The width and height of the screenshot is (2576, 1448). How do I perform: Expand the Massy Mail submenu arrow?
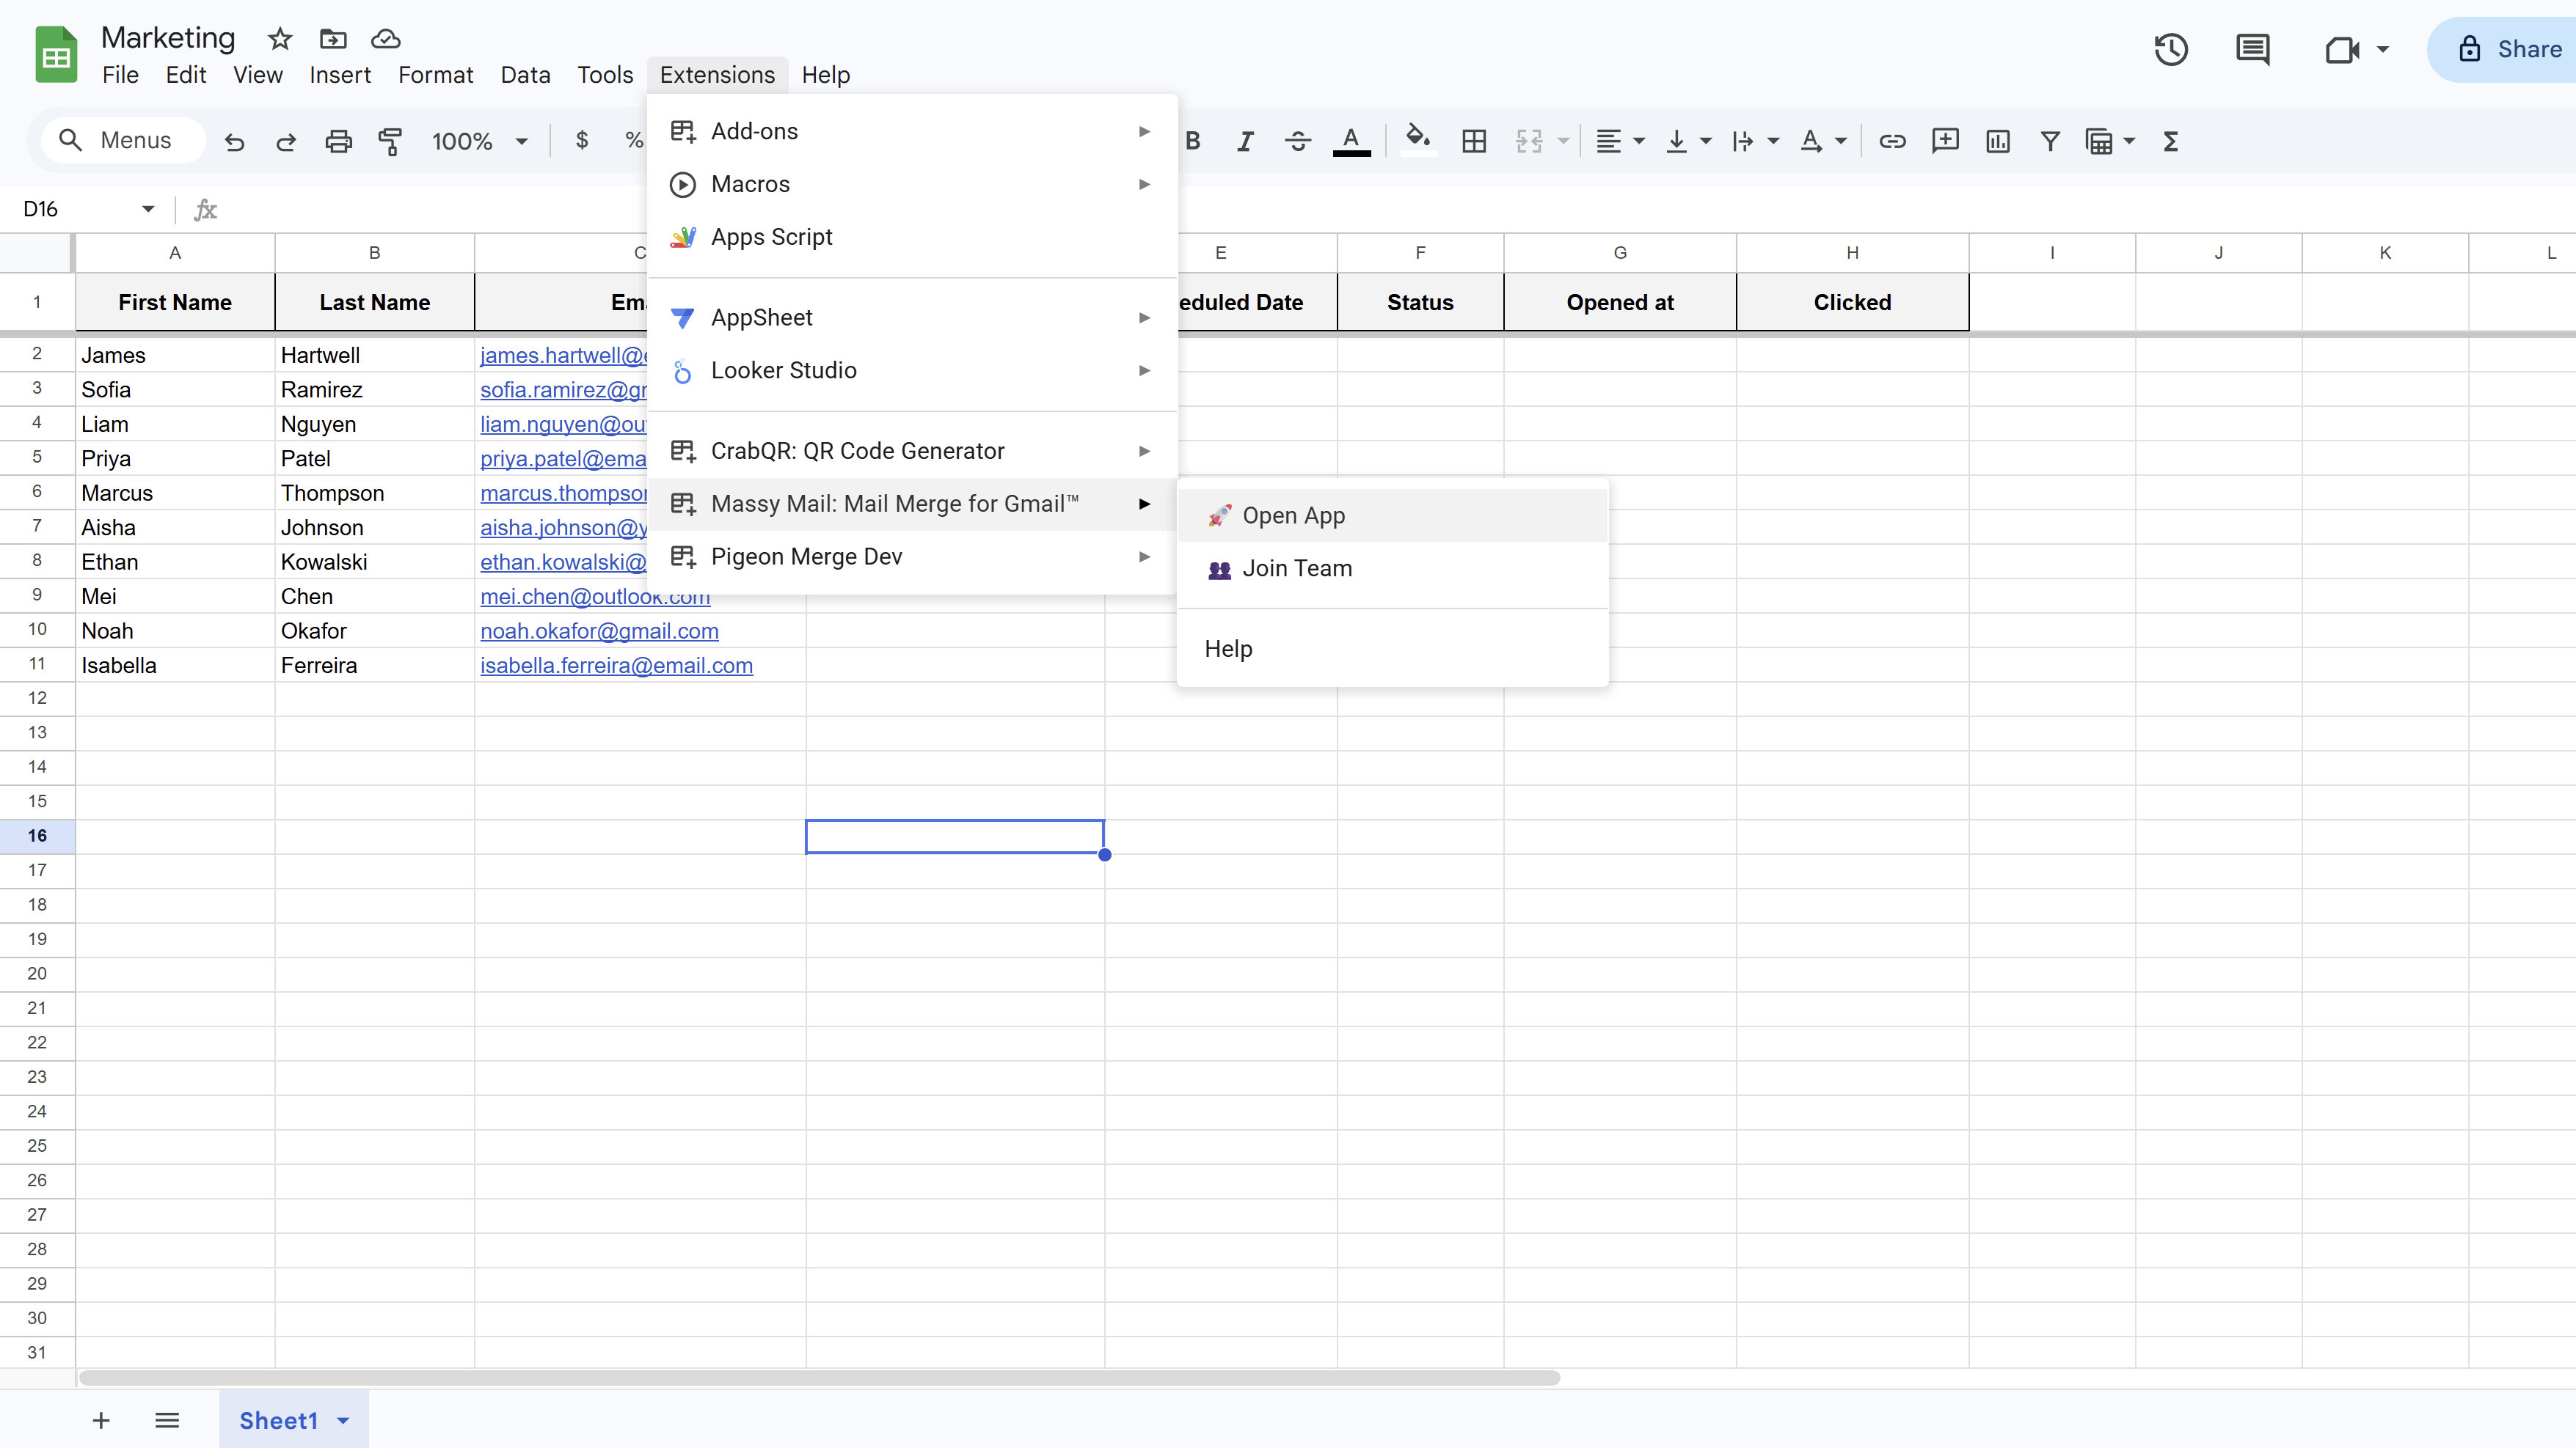(x=1144, y=504)
